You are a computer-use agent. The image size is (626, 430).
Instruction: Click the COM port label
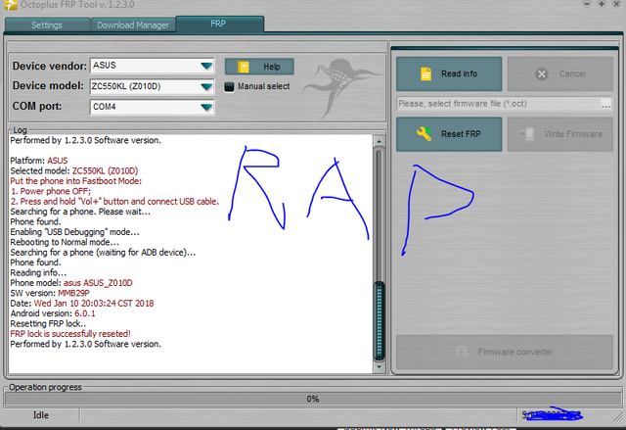(37, 107)
